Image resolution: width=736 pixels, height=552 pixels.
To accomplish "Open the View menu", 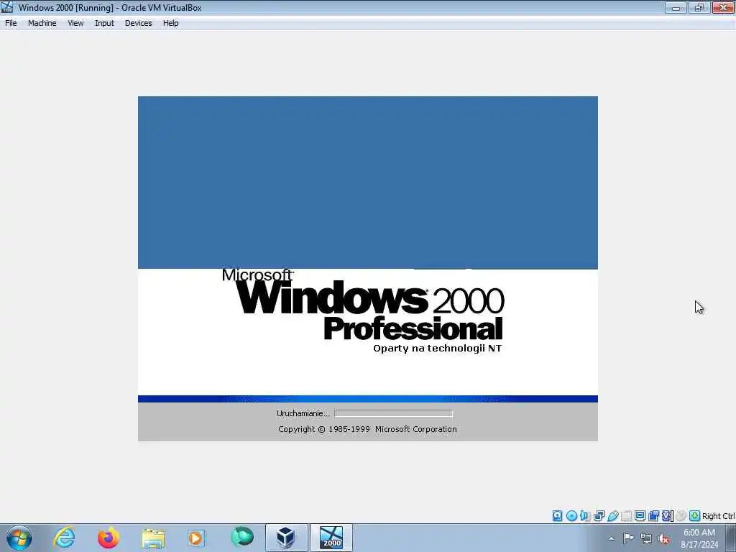I will coord(75,23).
